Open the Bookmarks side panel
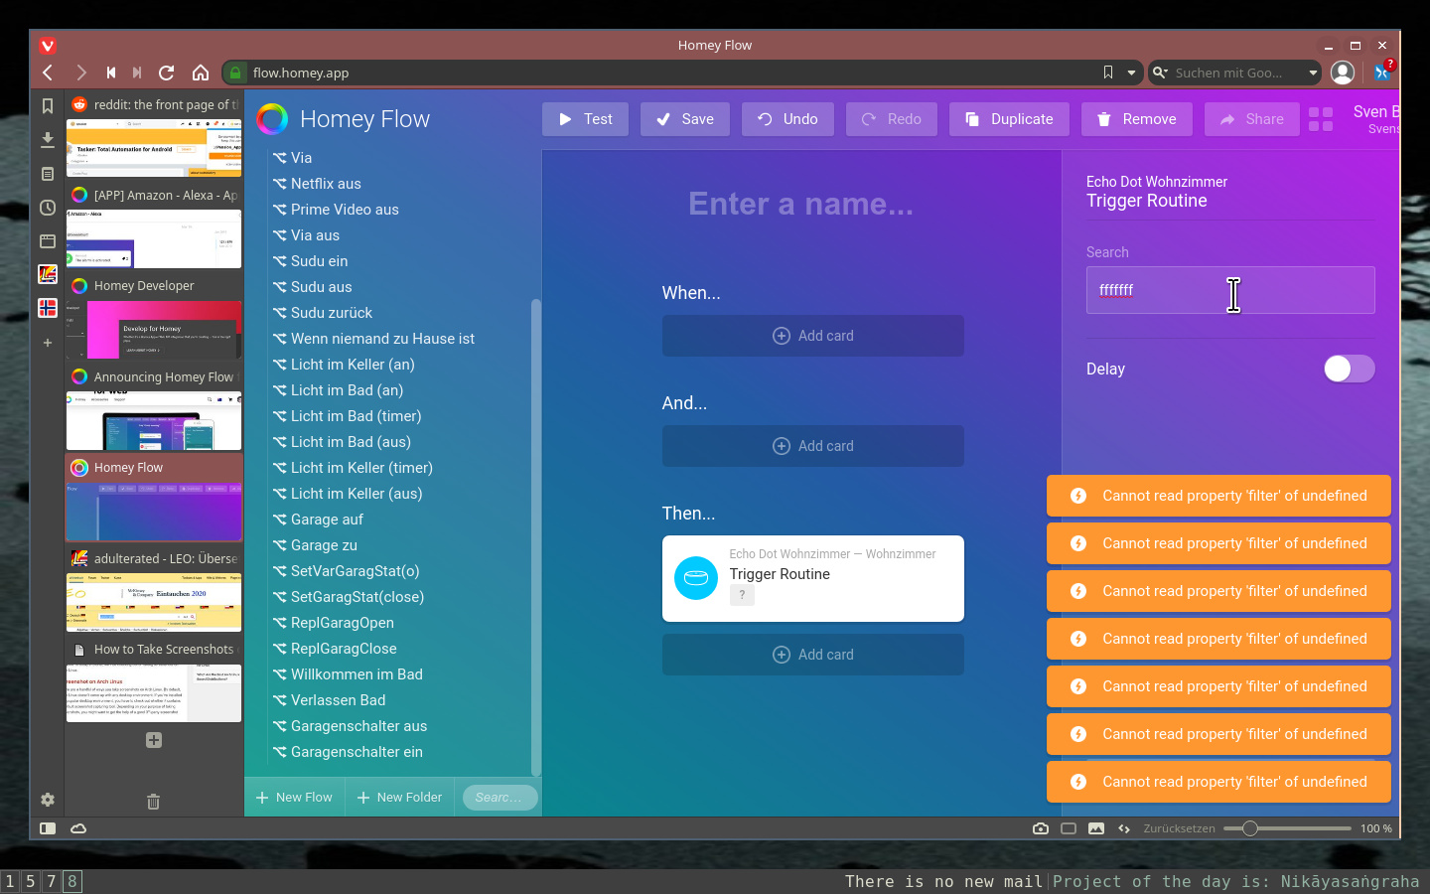 pos(48,105)
